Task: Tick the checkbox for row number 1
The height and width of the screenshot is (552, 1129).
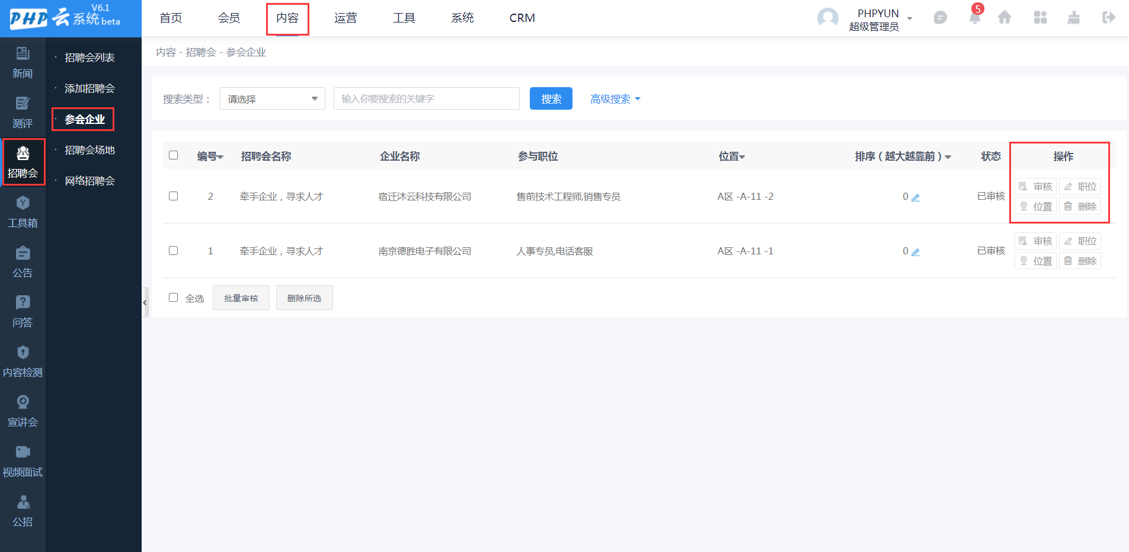Action: pyautogui.click(x=173, y=250)
